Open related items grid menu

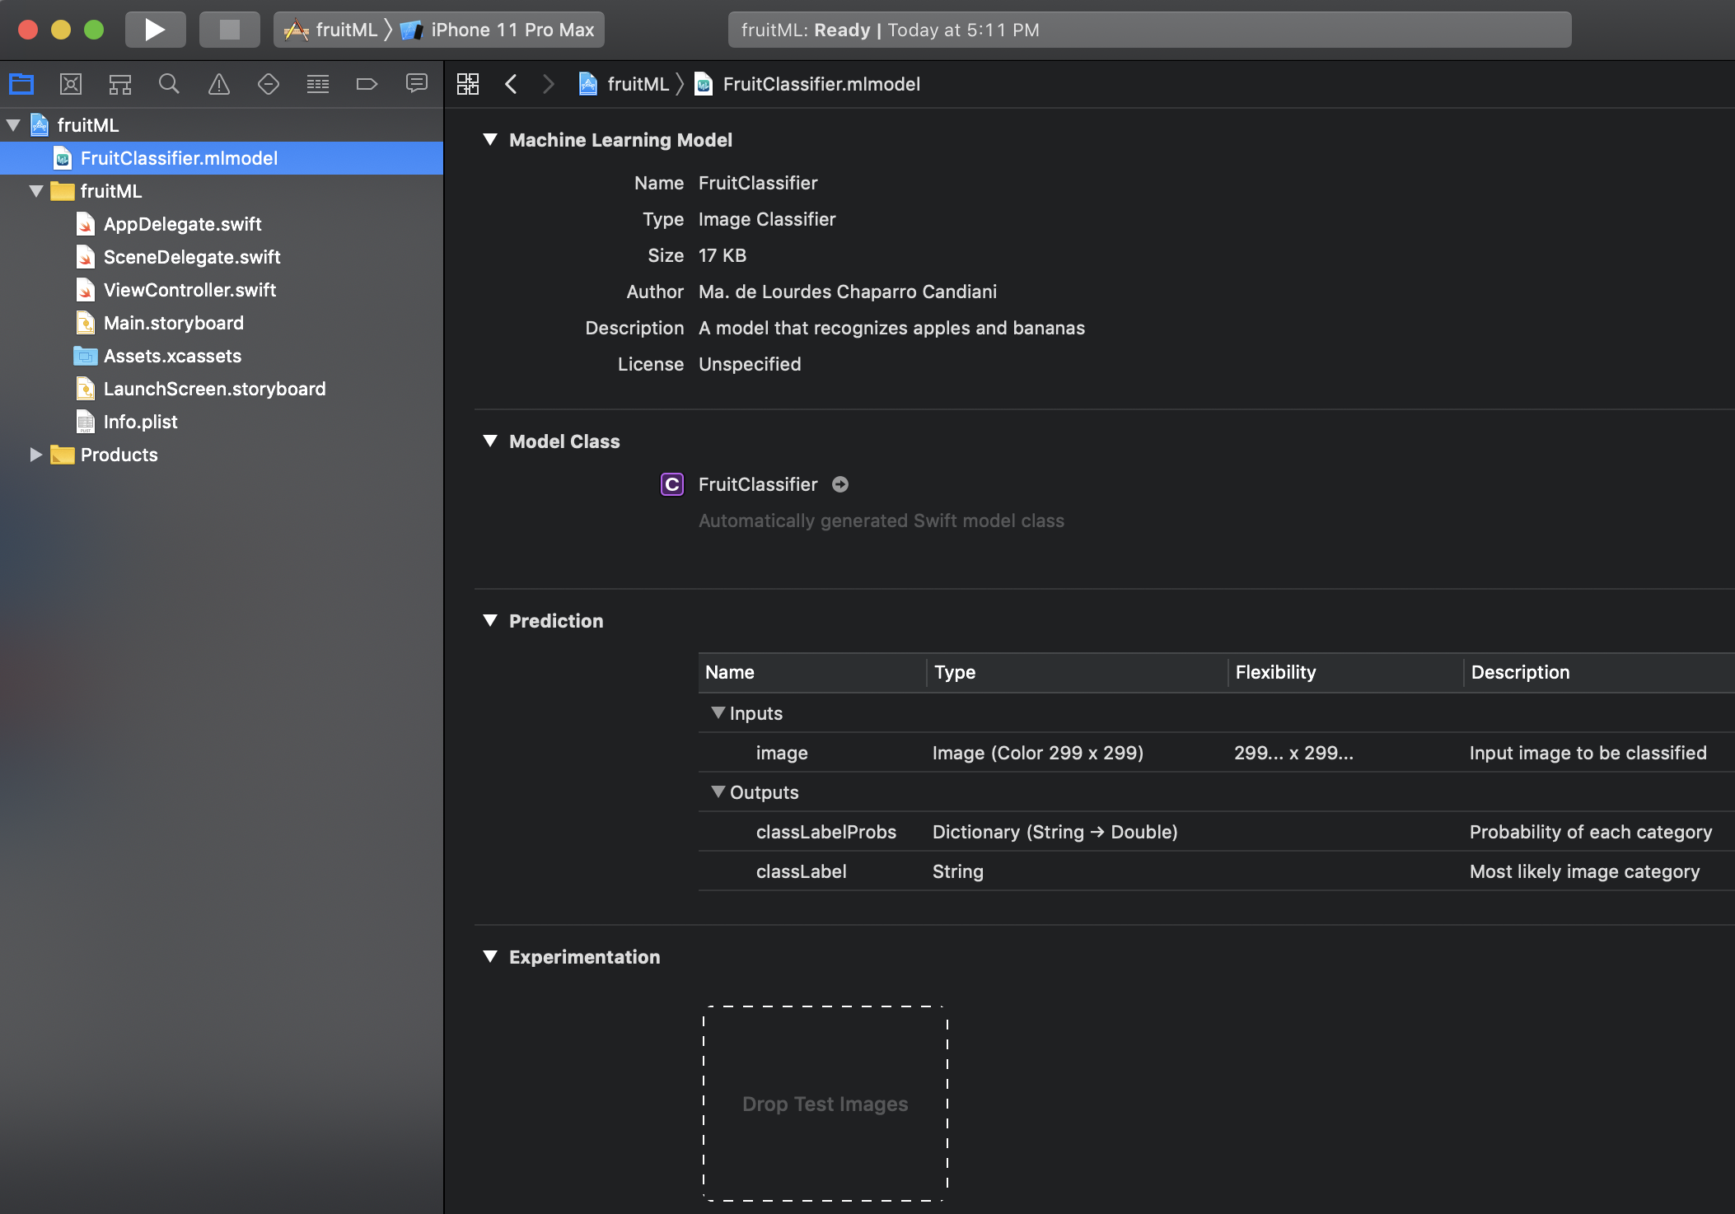(x=468, y=84)
